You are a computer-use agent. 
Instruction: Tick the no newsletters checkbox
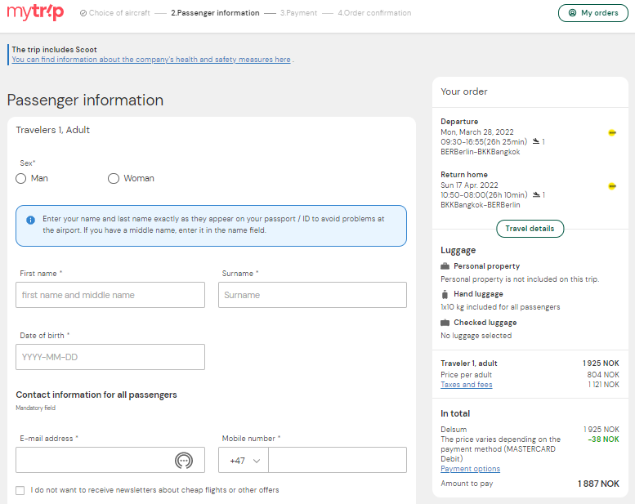tap(20, 490)
